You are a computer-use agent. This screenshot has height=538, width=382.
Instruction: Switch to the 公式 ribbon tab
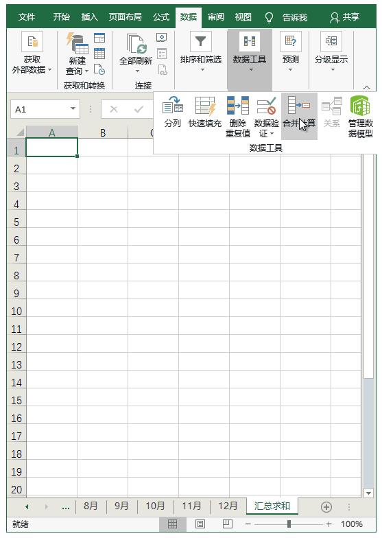click(x=161, y=16)
